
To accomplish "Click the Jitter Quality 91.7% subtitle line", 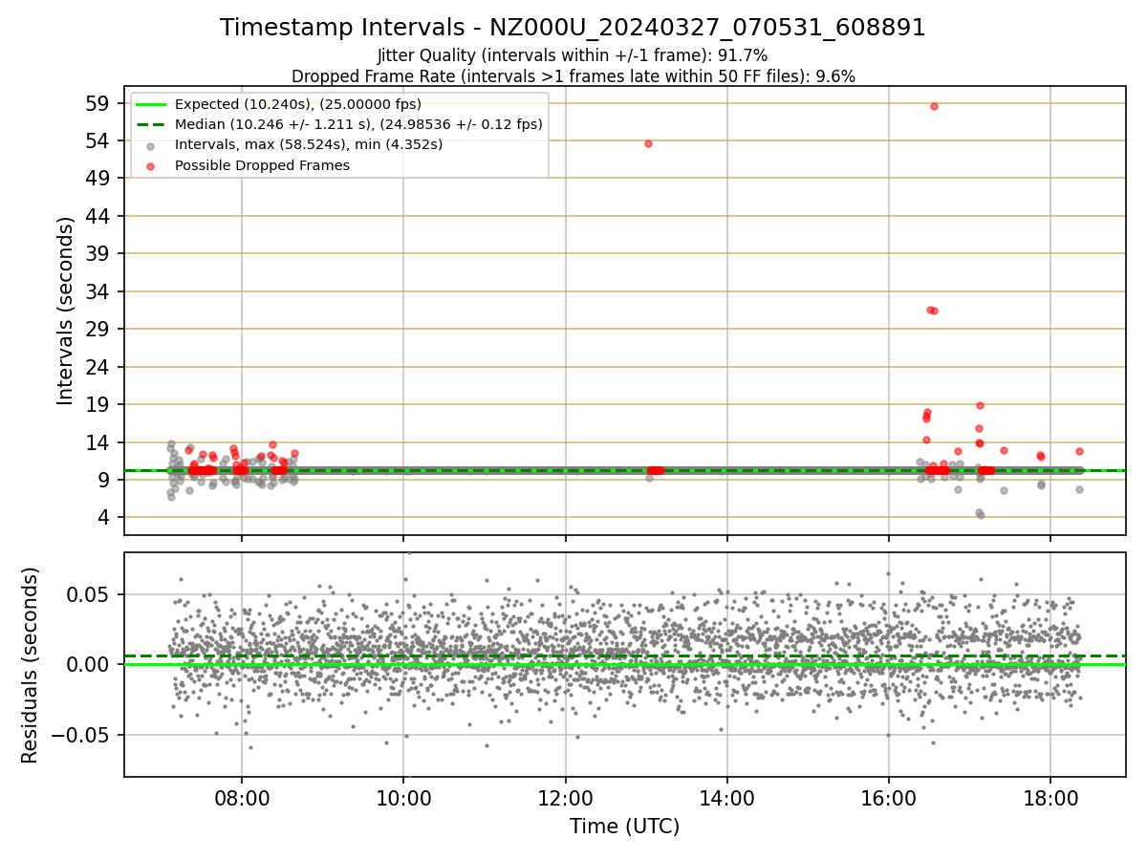I will 573,56.
